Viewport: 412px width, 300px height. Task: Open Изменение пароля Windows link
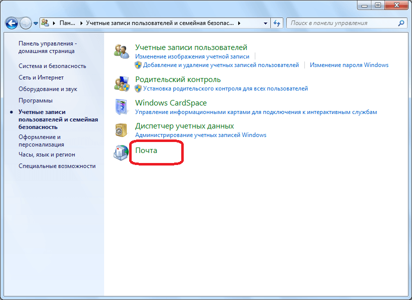coord(349,65)
